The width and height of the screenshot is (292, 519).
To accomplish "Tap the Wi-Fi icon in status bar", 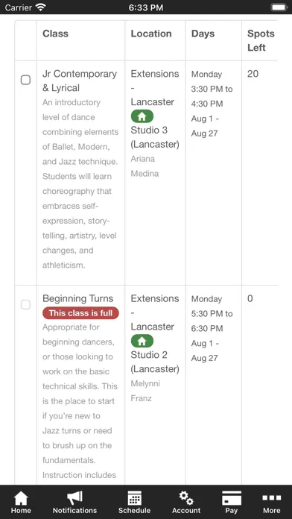I will click(41, 7).
